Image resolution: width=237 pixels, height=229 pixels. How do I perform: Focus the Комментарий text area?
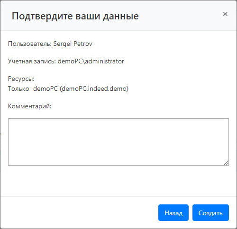click(x=118, y=142)
